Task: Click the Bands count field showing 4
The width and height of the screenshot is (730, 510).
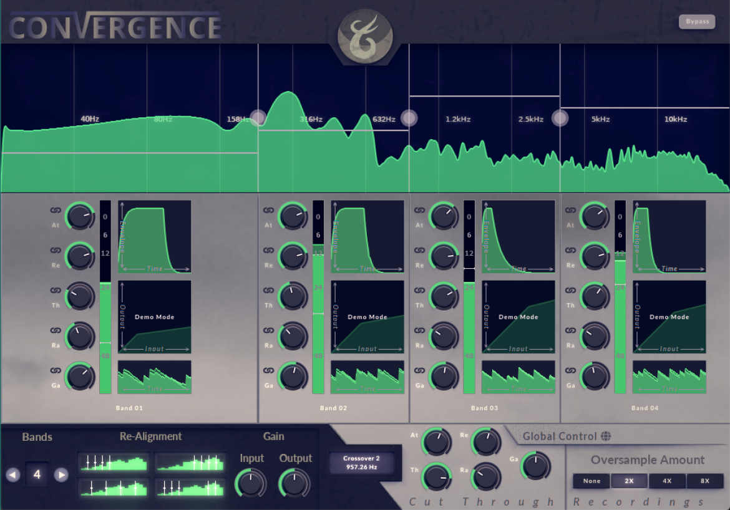Action: tap(37, 474)
